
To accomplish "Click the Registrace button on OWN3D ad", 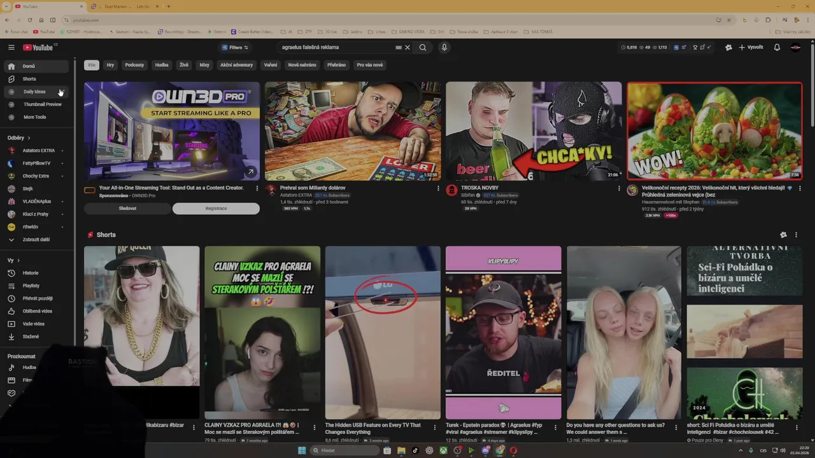I will click(x=216, y=209).
